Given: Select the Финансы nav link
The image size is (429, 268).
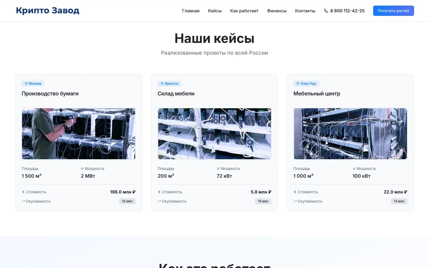Looking at the screenshot, I should (x=277, y=11).
